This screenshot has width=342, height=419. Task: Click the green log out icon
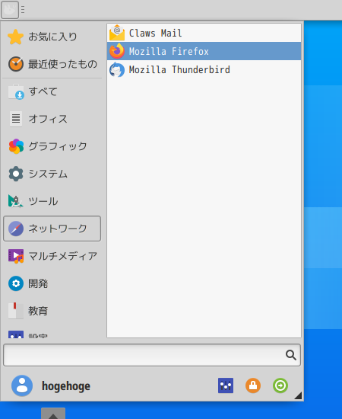(280, 385)
